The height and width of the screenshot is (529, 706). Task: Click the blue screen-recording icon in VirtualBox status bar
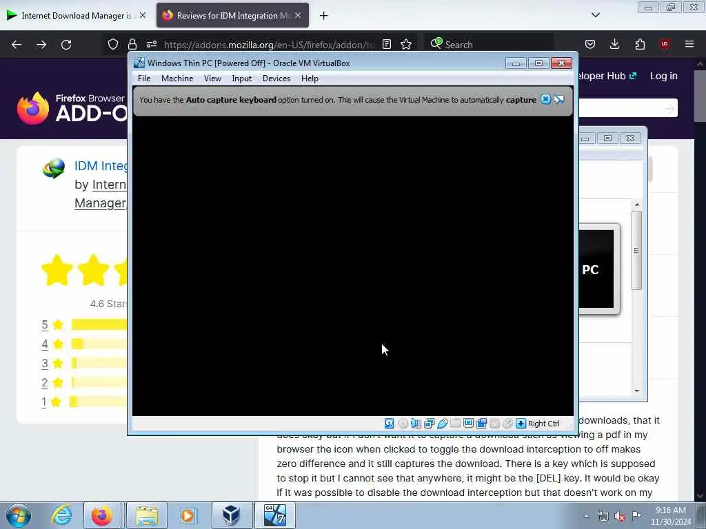tap(481, 424)
